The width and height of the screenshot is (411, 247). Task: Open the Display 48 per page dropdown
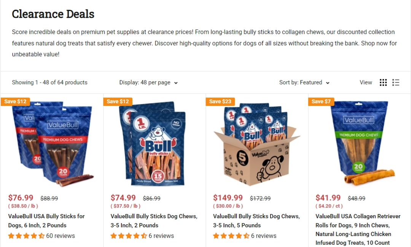(x=148, y=82)
